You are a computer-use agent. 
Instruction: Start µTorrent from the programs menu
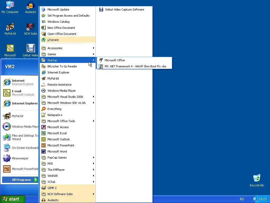click(x=67, y=40)
